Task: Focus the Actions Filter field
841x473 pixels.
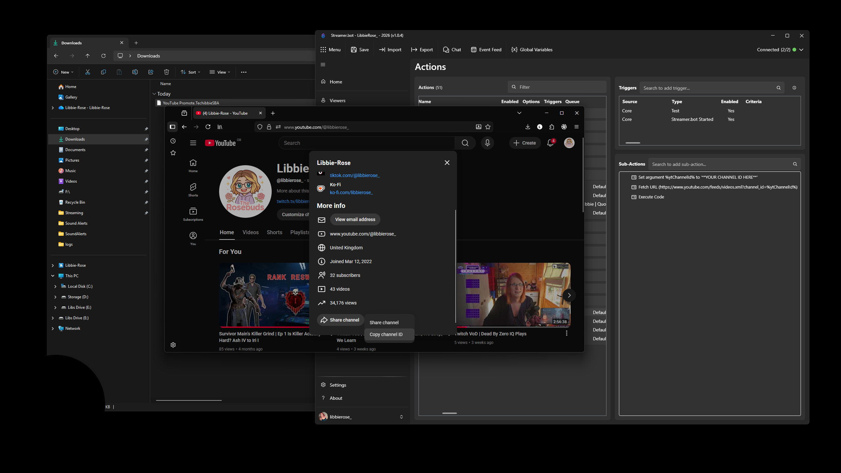Action: 557,87
